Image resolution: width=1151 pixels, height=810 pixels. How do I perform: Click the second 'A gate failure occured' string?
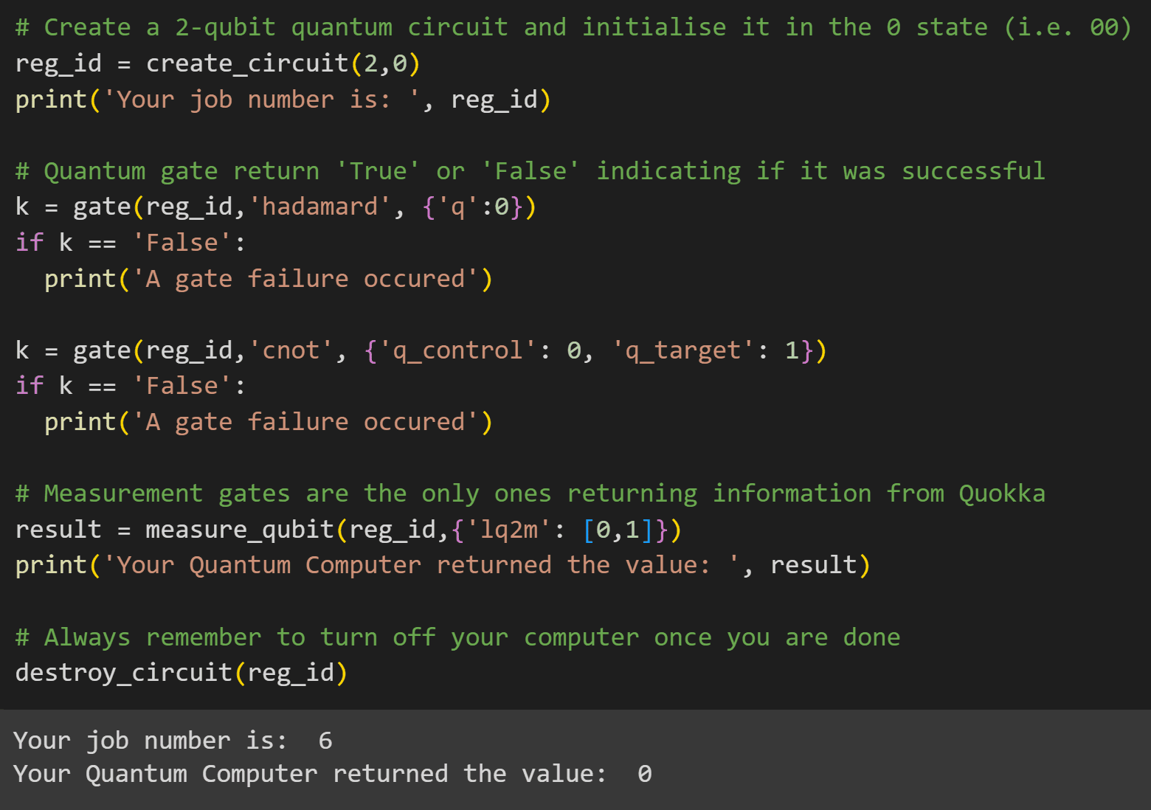point(305,422)
